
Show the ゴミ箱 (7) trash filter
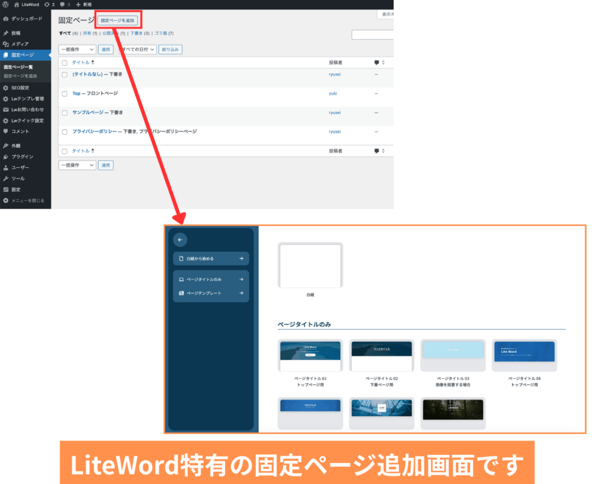click(x=164, y=33)
